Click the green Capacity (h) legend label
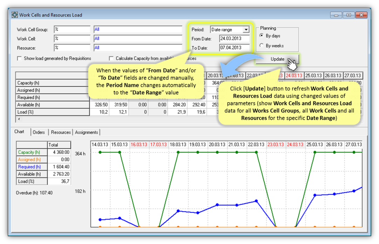379x244 pixels. pos(29,152)
